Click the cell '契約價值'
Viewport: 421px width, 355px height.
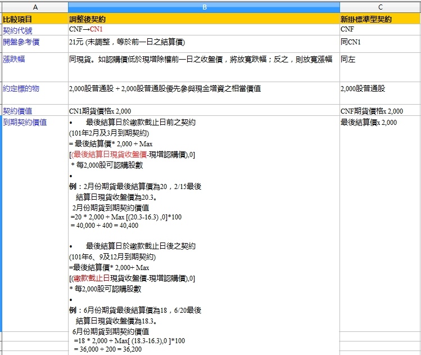click(x=35, y=110)
